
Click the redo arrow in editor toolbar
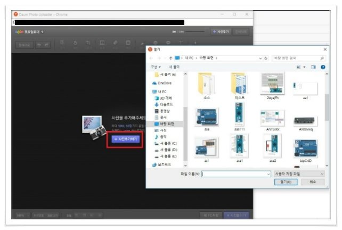pos(46,45)
